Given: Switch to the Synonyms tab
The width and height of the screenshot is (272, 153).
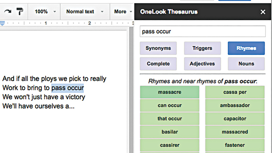Looking at the screenshot, I should [x=158, y=49].
